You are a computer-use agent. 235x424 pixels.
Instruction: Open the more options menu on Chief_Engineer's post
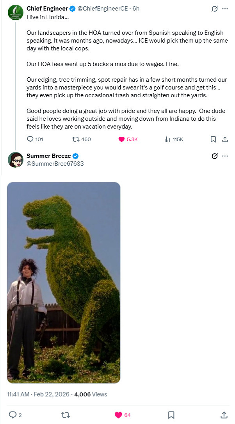click(225, 9)
